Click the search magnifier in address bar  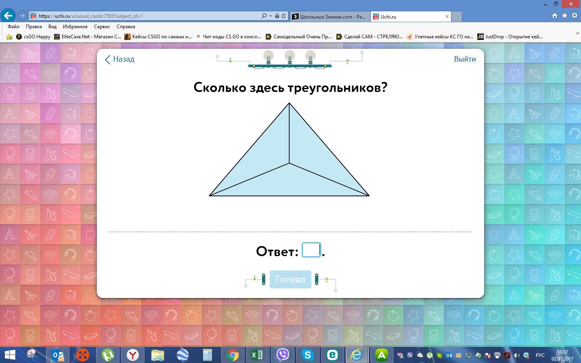pos(264,16)
